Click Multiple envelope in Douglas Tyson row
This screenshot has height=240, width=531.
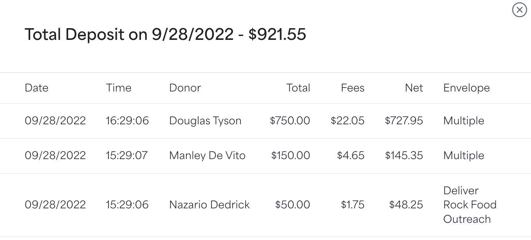click(x=464, y=121)
